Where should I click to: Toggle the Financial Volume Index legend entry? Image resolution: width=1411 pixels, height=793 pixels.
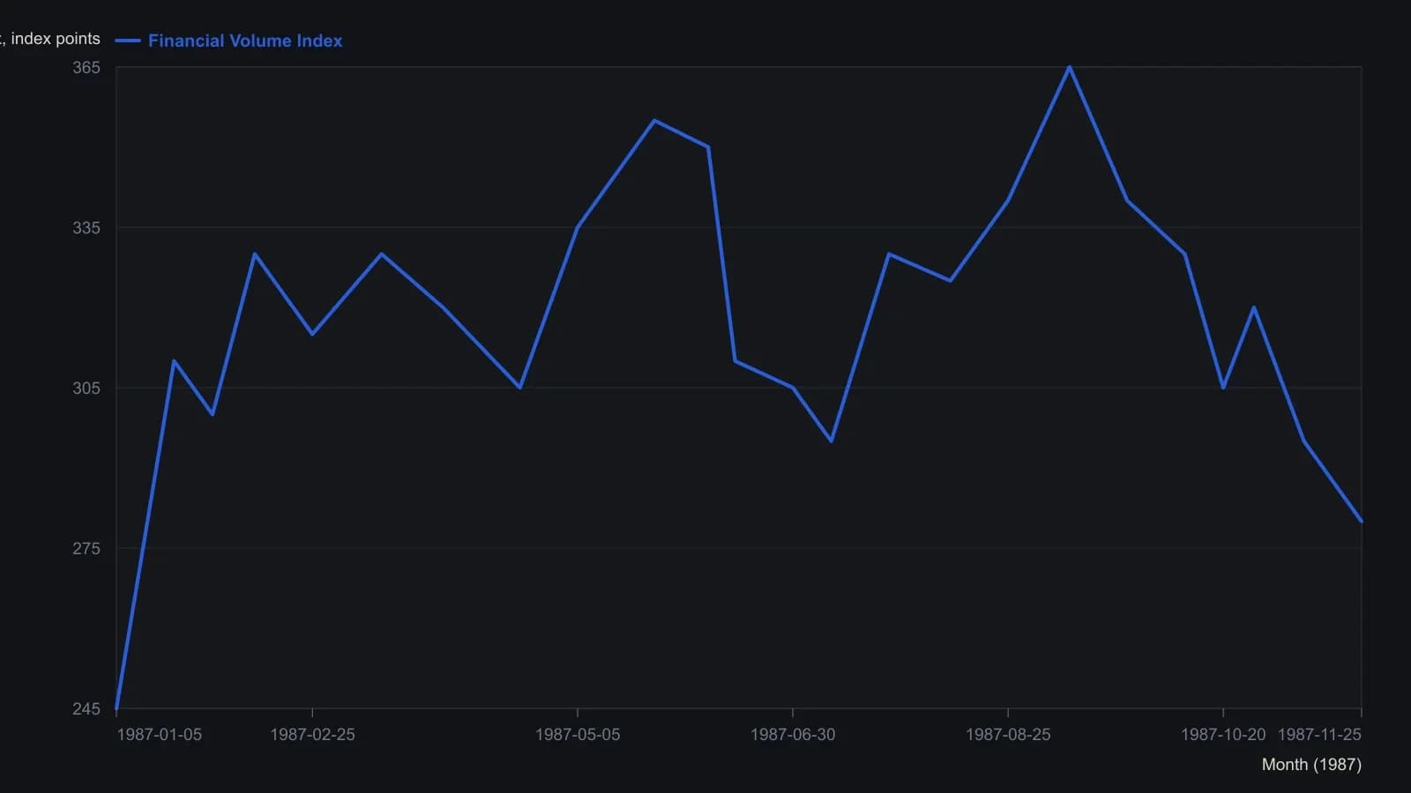click(x=228, y=41)
